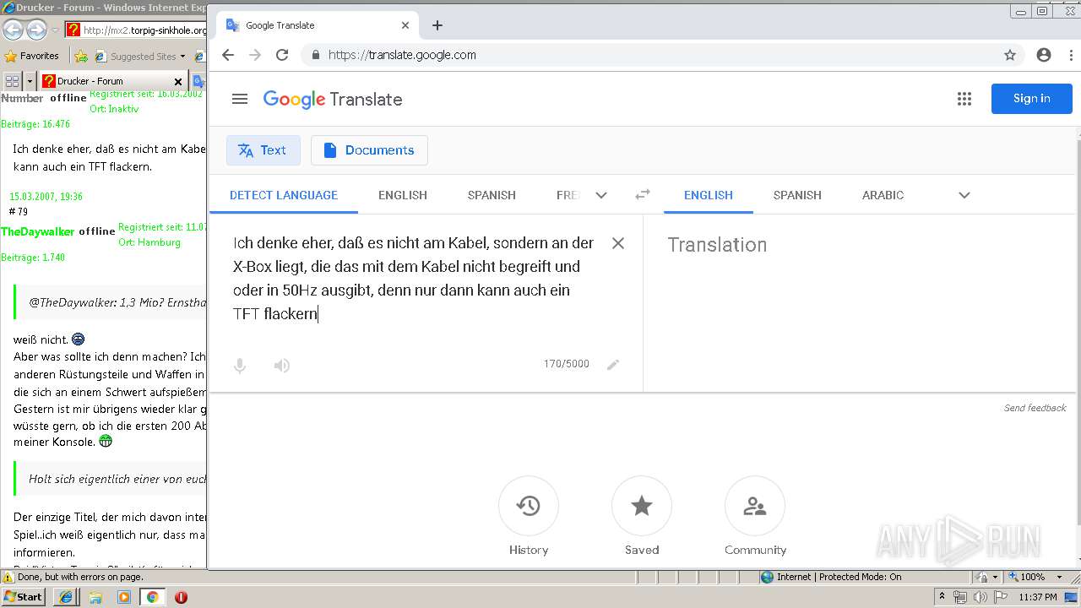The width and height of the screenshot is (1081, 608).
Task: Select English as target language
Action: coord(709,195)
